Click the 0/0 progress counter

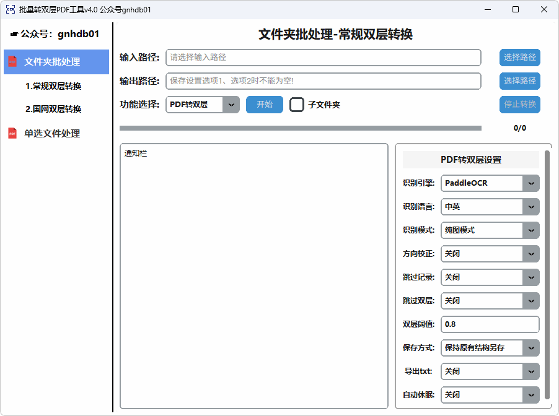pos(520,128)
